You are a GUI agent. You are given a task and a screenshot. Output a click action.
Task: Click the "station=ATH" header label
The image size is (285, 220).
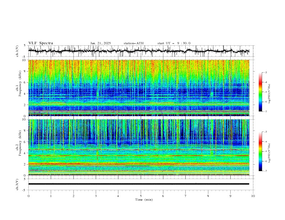[134, 43]
